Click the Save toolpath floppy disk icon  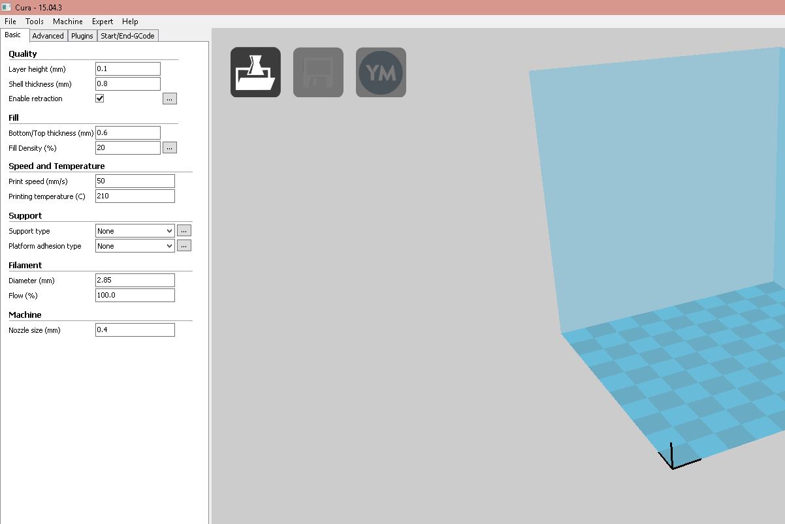[x=318, y=72]
